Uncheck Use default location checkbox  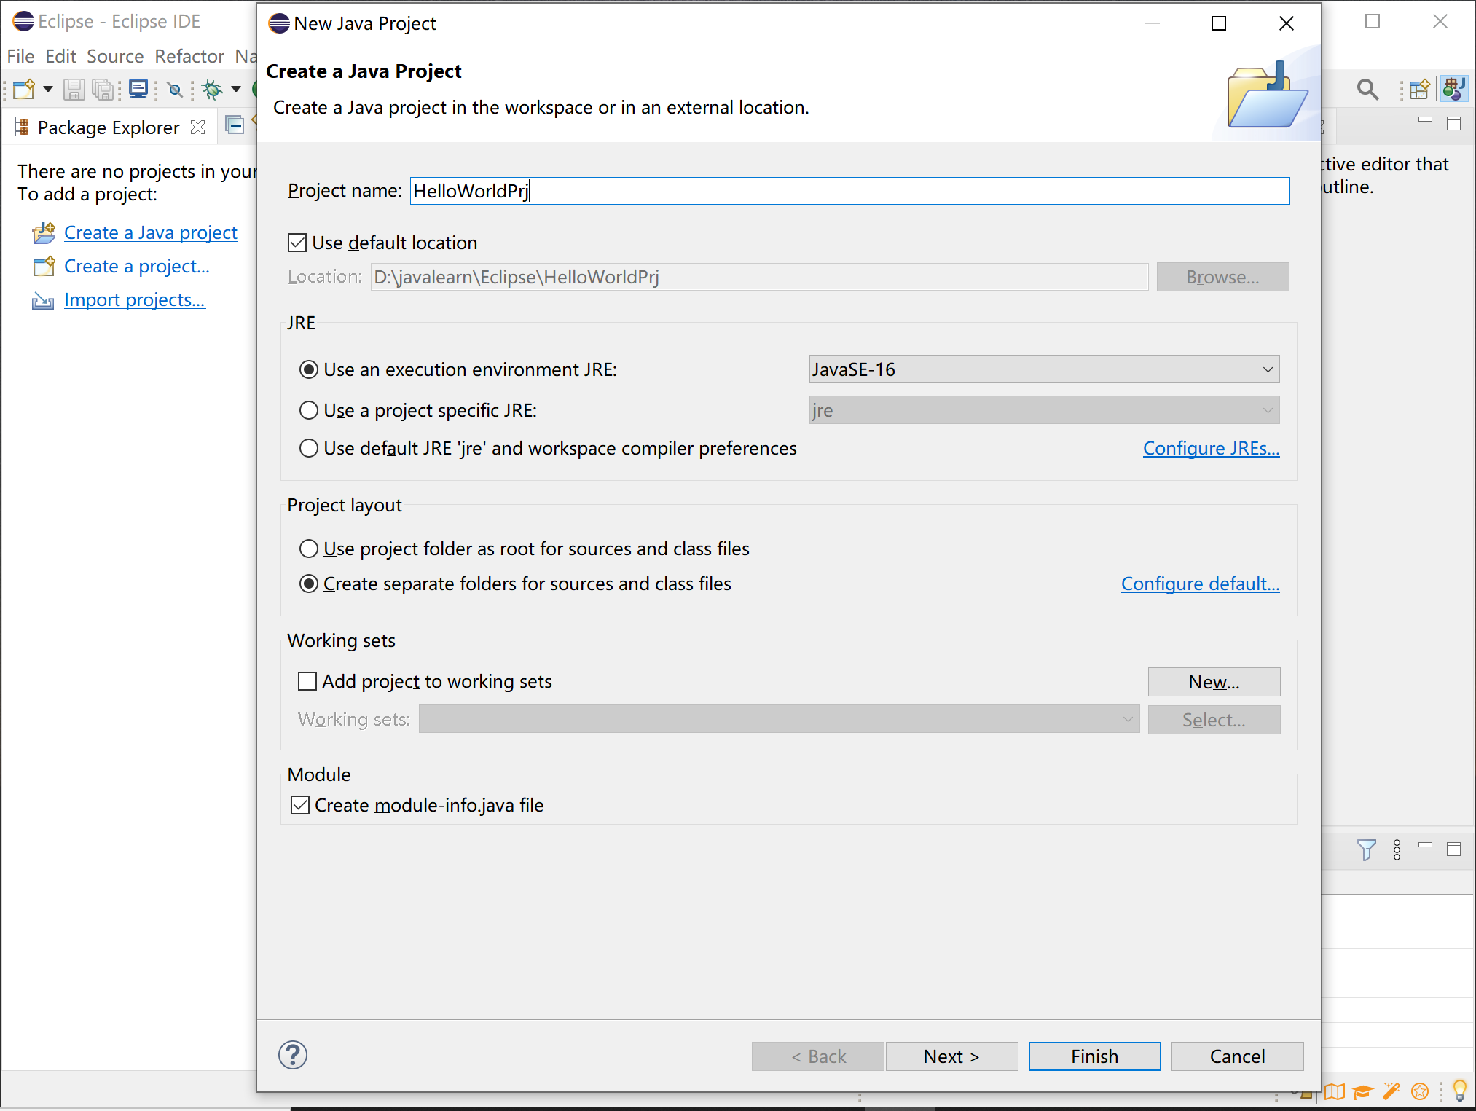(x=297, y=243)
